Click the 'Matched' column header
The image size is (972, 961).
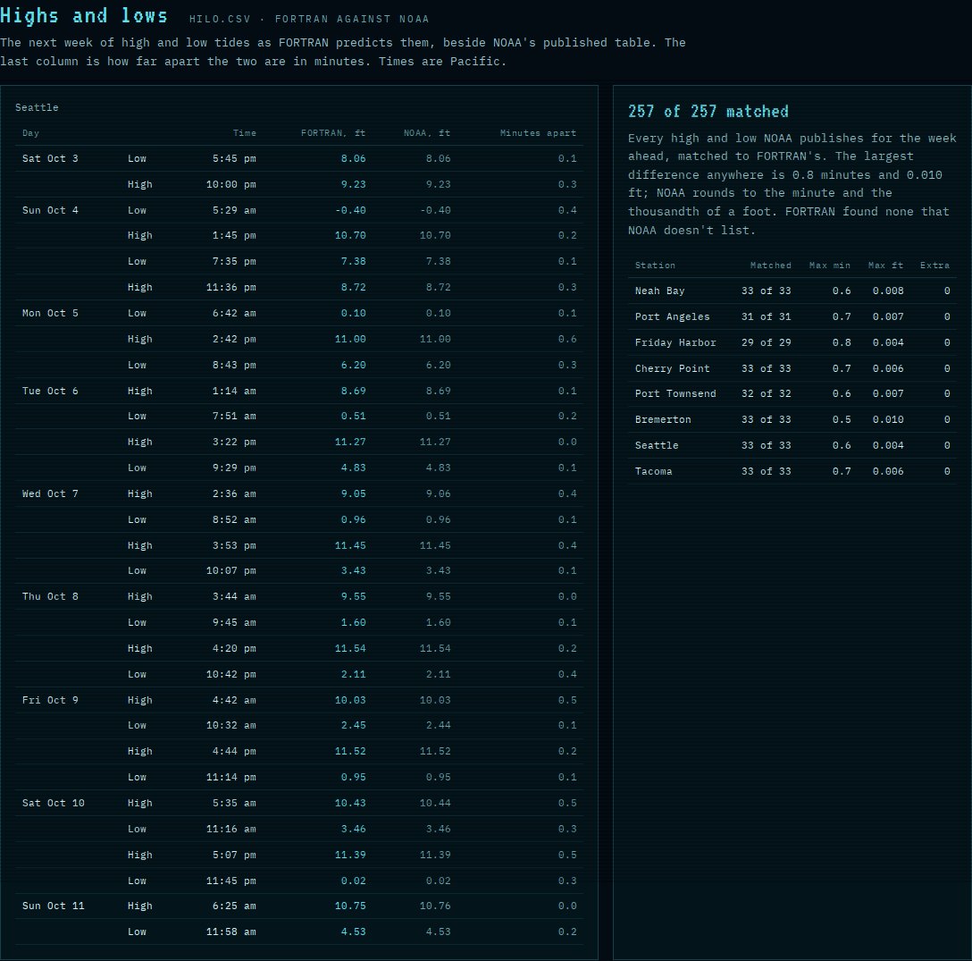pos(770,265)
